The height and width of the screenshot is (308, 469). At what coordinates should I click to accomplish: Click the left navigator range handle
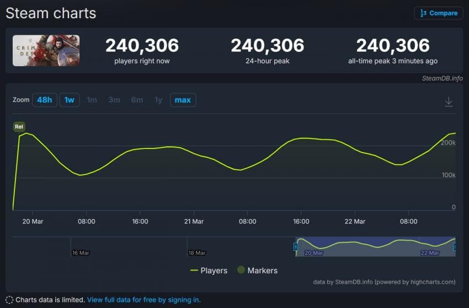pyautogui.click(x=296, y=247)
